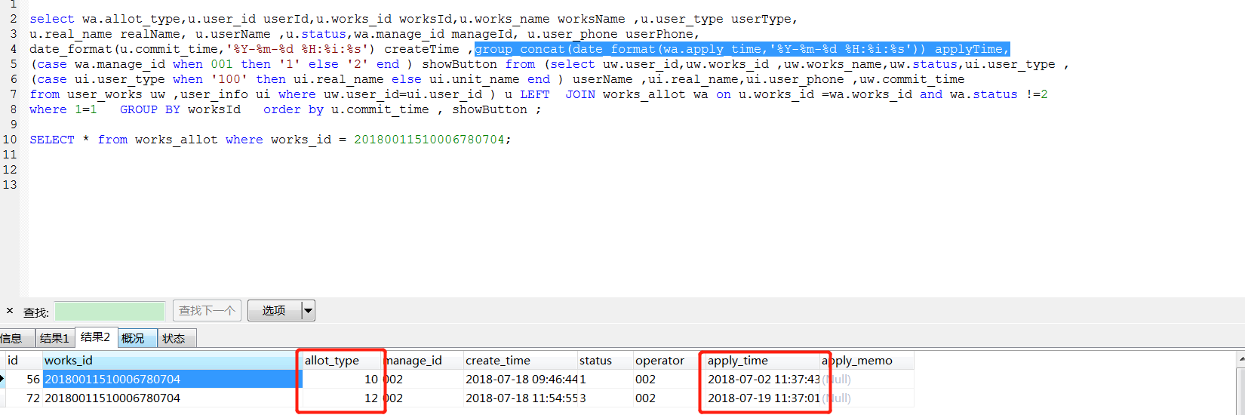Click the manage_id column header
The image size is (1245, 415).
[423, 361]
